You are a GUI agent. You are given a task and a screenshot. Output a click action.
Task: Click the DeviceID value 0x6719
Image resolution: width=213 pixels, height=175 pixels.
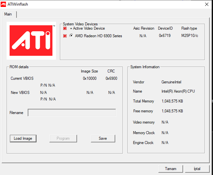point(165,36)
